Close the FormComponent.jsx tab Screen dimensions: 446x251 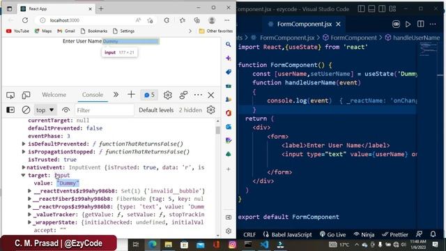click(338, 24)
